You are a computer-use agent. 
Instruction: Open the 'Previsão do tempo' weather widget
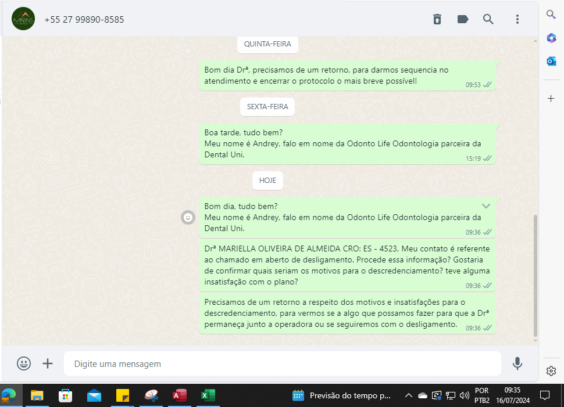[341, 395]
